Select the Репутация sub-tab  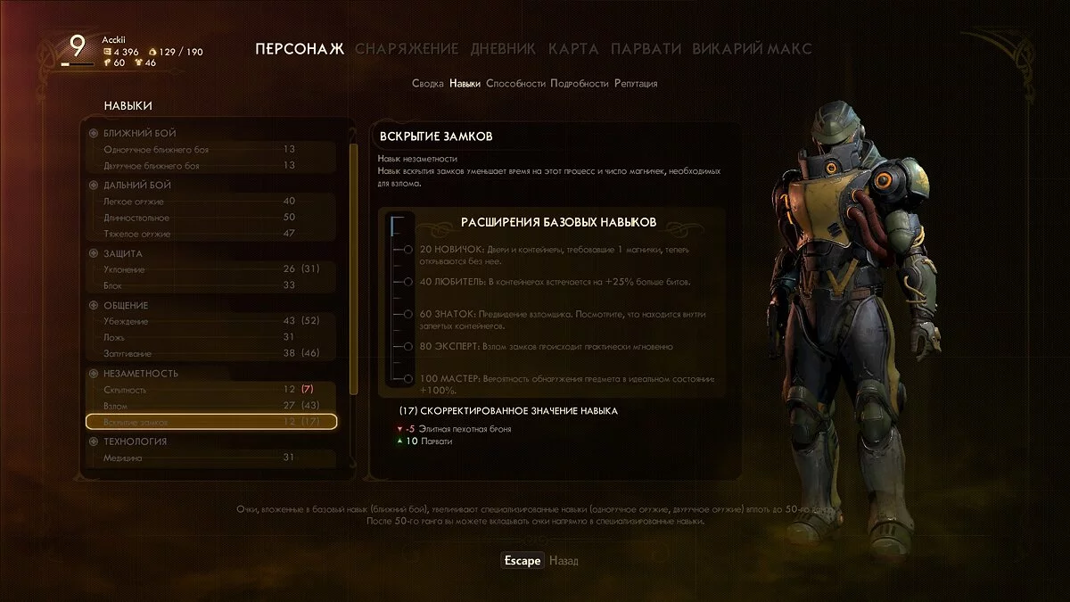(636, 83)
